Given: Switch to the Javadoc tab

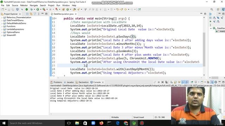Looking at the screenshot, I should point(69,82).
